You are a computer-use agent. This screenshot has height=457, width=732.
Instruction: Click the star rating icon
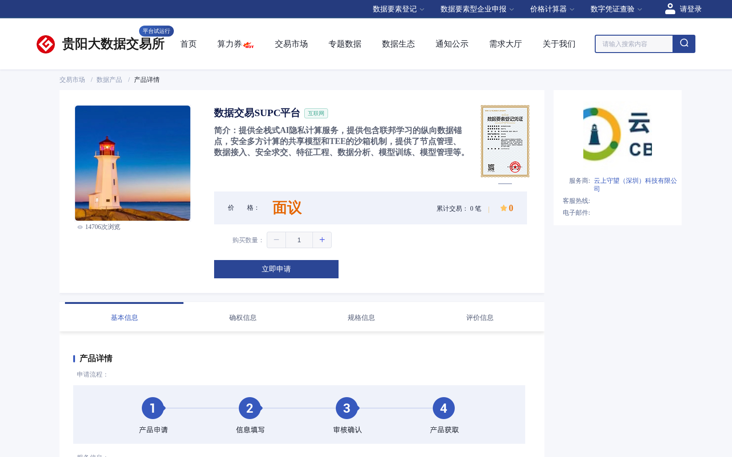(503, 208)
